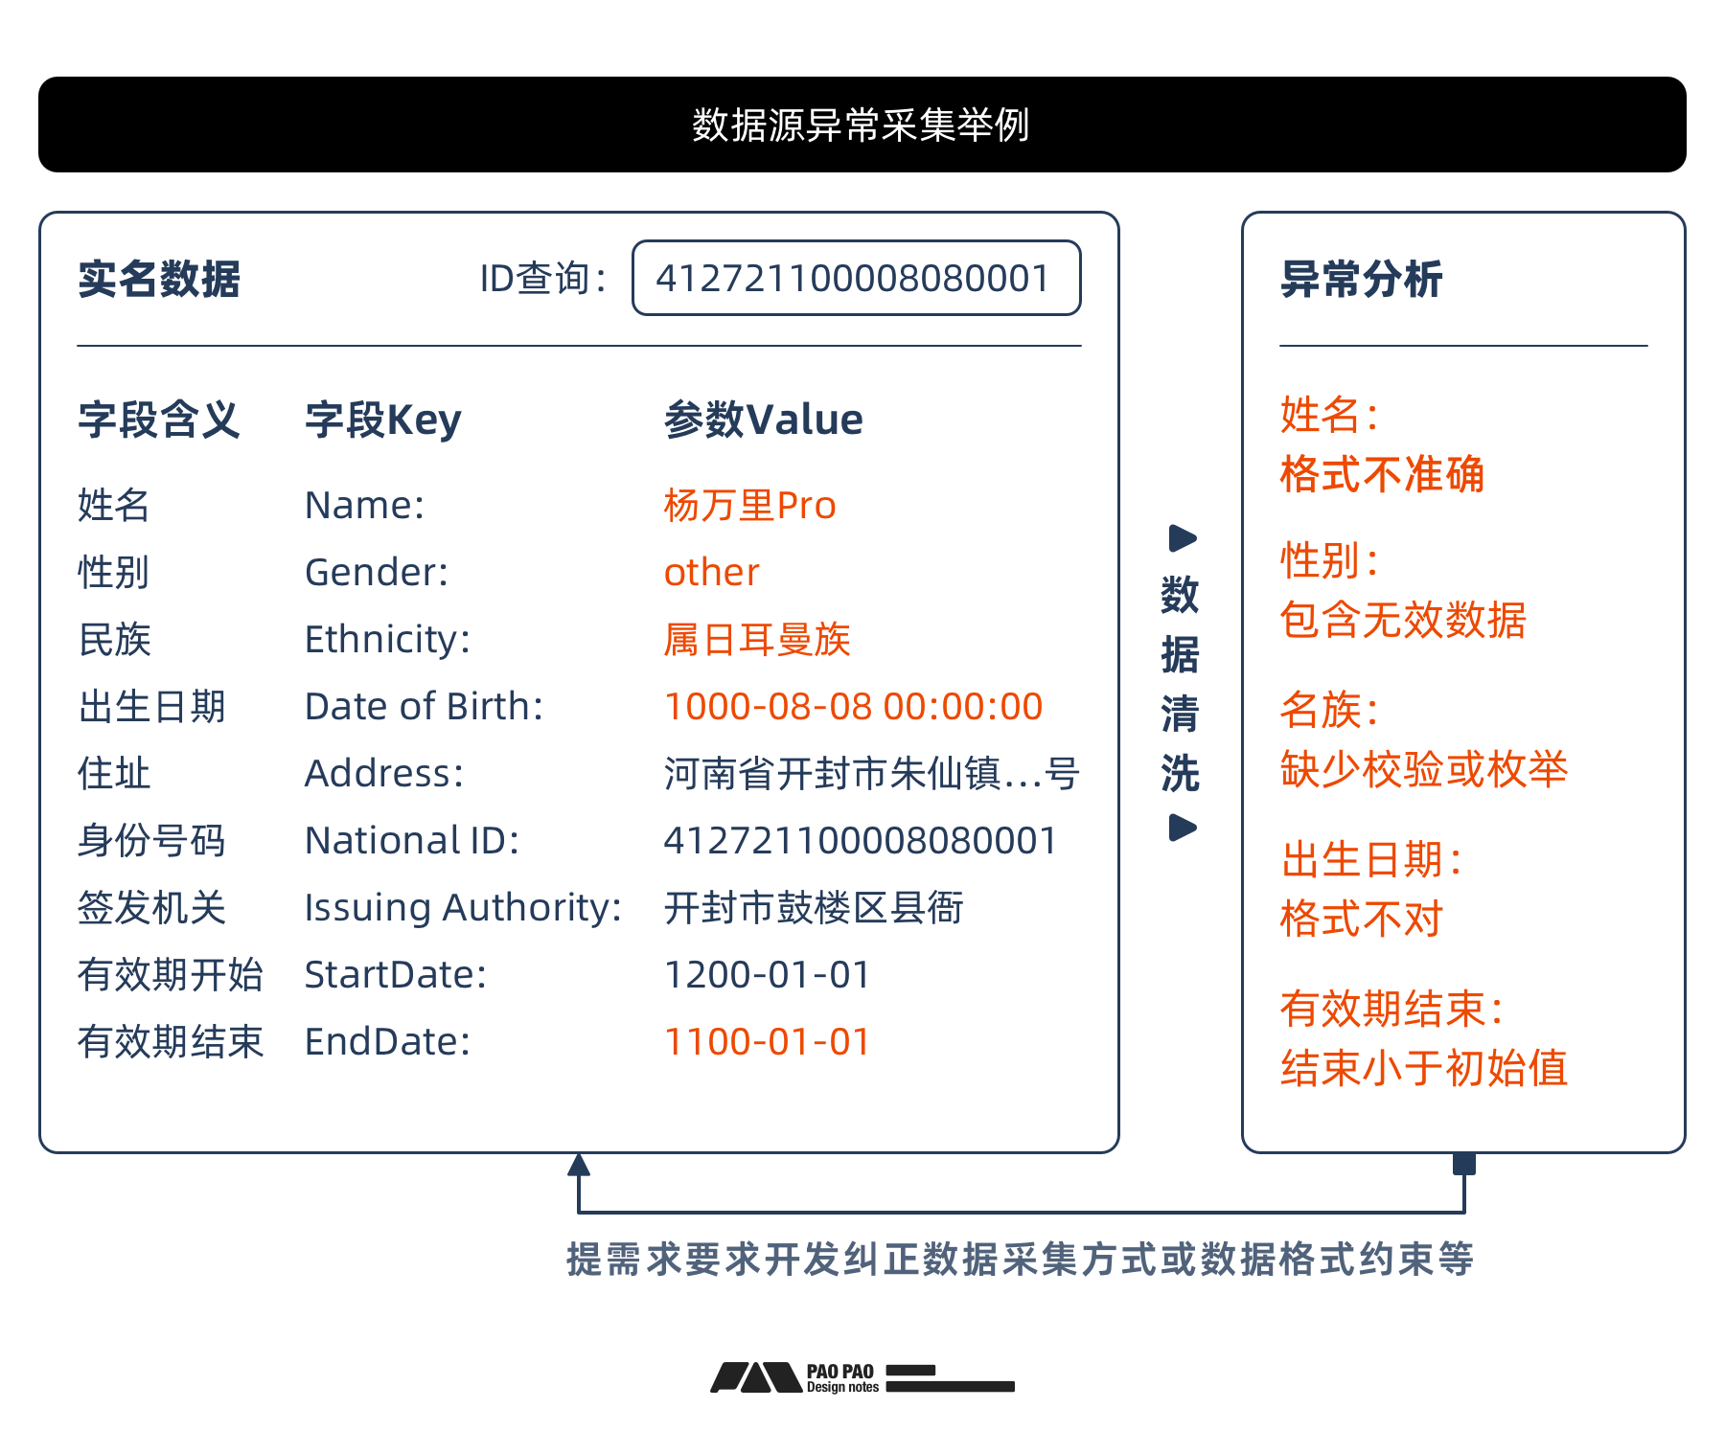The image size is (1725, 1431).
Task: Click the 字段含义 column header
Action: click(159, 419)
